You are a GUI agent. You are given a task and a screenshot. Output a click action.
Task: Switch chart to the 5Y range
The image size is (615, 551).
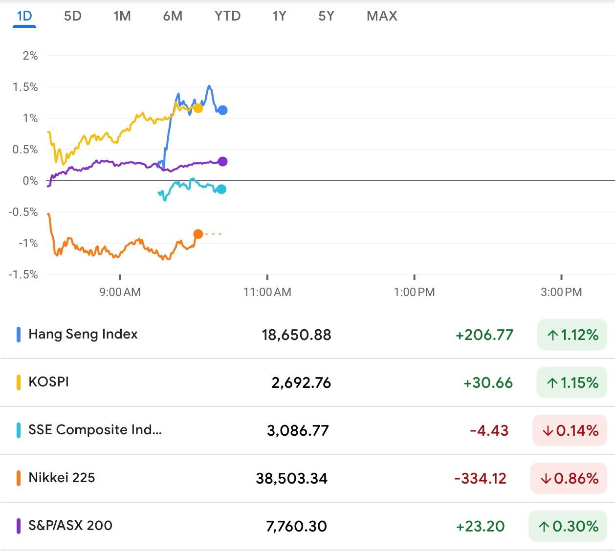[327, 16]
